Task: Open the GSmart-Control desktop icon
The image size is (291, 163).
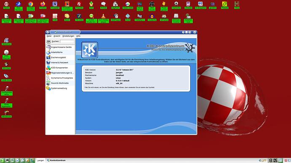Action: click(x=176, y=18)
